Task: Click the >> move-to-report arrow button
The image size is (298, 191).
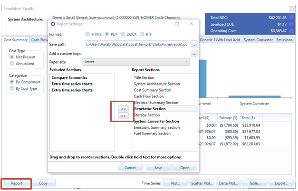Action: click(124, 115)
